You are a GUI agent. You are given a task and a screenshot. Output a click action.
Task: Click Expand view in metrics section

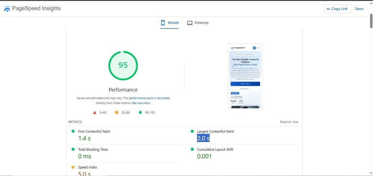289,122
